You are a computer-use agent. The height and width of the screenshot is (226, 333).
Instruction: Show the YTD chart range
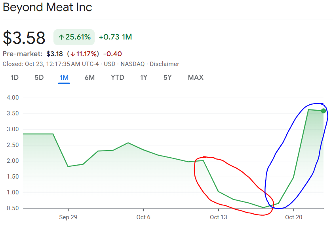118,77
